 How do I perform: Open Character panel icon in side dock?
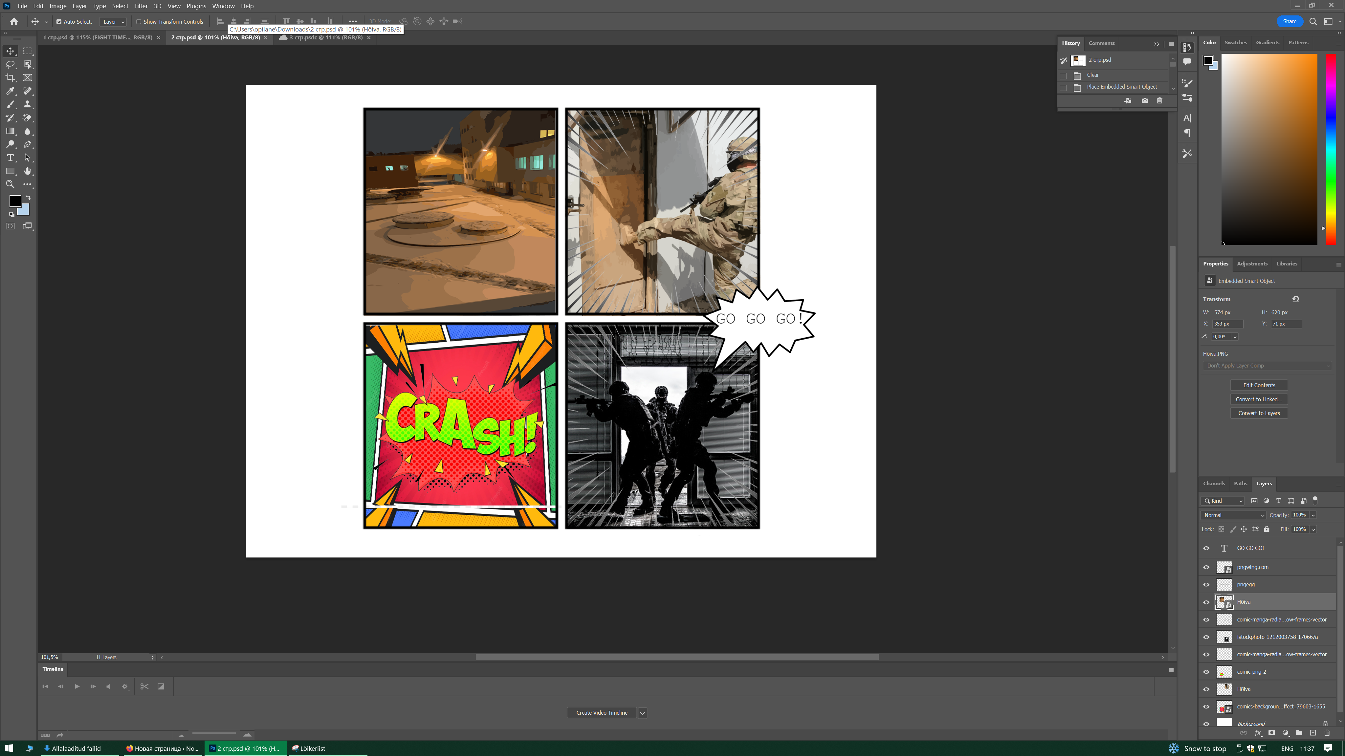(x=1187, y=118)
